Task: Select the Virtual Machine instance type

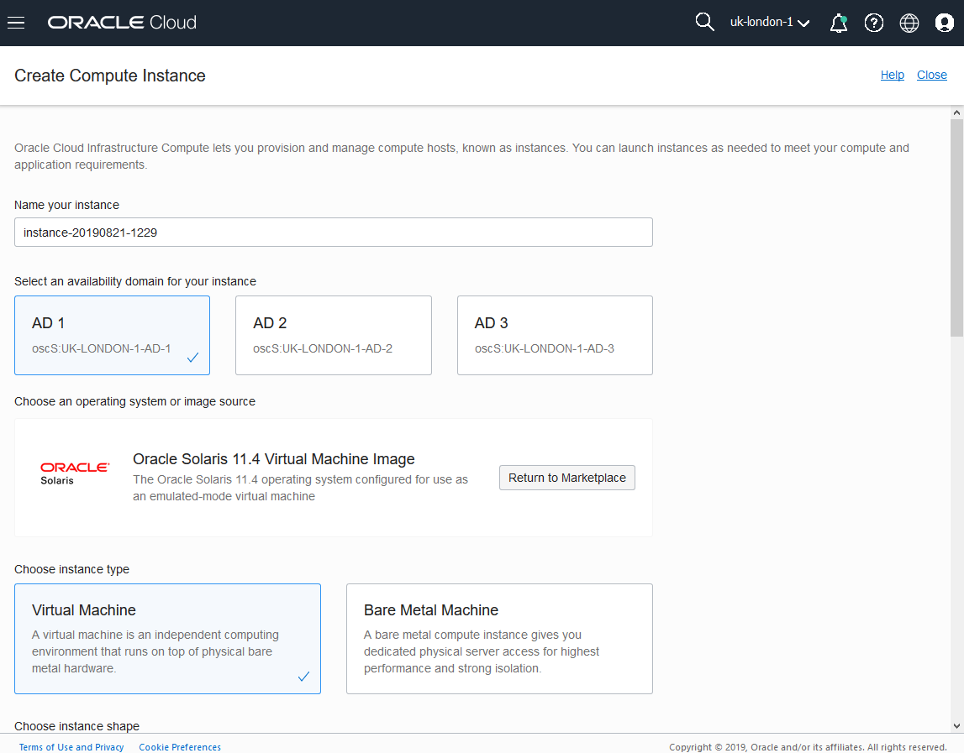Action: point(167,639)
